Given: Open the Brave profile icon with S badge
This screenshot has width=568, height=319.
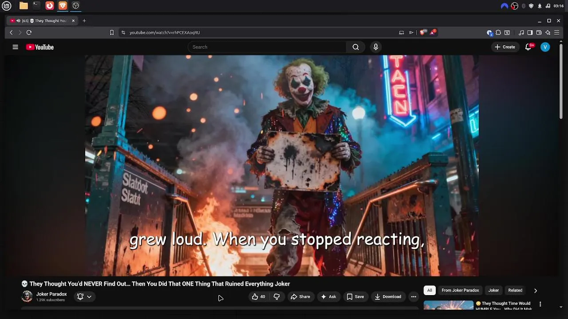Looking at the screenshot, I should pyautogui.click(x=489, y=32).
